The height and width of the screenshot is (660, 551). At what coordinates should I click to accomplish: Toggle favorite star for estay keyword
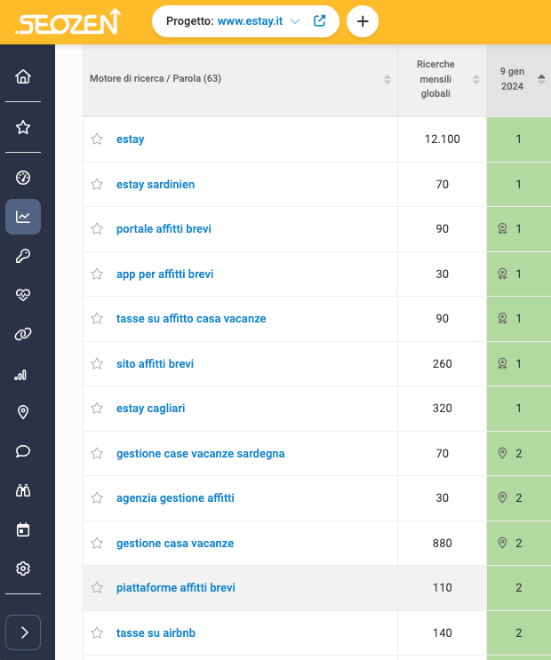pyautogui.click(x=97, y=139)
